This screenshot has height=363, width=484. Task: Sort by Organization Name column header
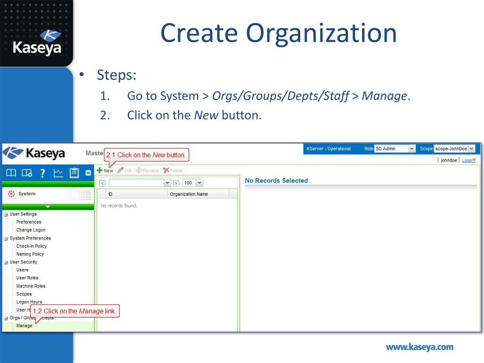198,194
